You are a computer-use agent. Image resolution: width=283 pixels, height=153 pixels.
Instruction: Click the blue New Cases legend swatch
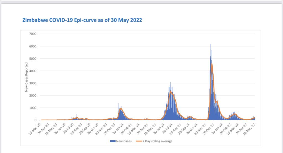pyautogui.click(x=112, y=141)
